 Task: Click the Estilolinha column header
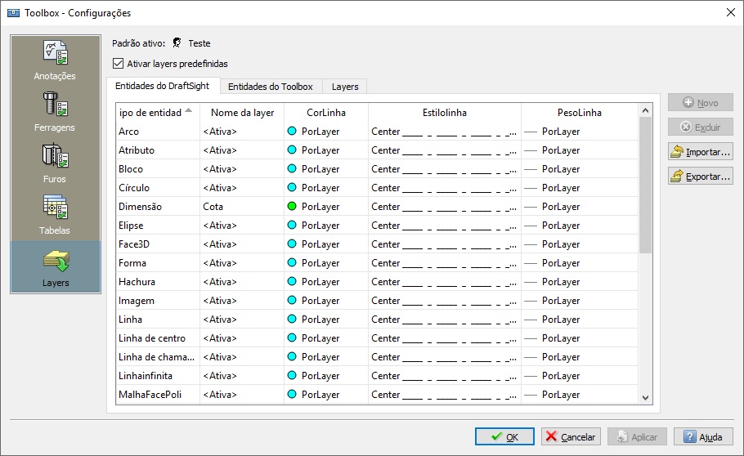tap(445, 113)
